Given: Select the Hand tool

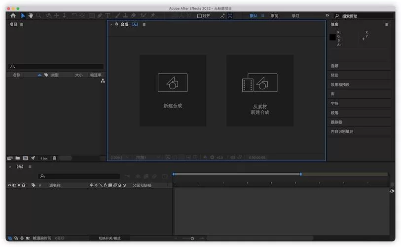Looking at the screenshot, I should (x=31, y=16).
